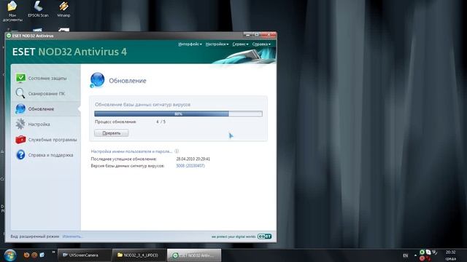Viewport: 467px width, 262px height.
Task: Click the 20:32 system clock
Action: [x=451, y=253]
